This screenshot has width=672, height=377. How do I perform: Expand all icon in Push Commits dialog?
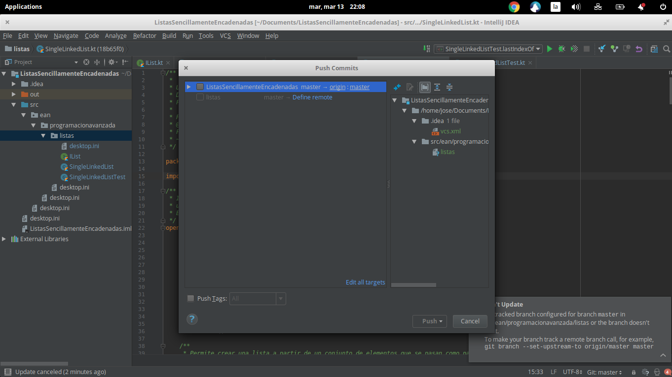[437, 87]
